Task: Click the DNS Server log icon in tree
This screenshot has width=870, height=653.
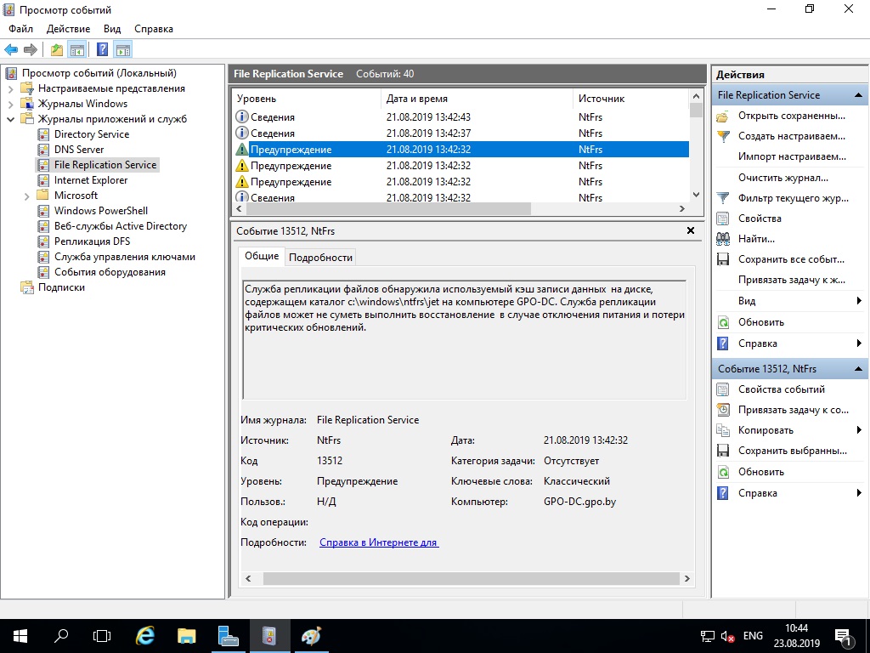Action: [43, 150]
